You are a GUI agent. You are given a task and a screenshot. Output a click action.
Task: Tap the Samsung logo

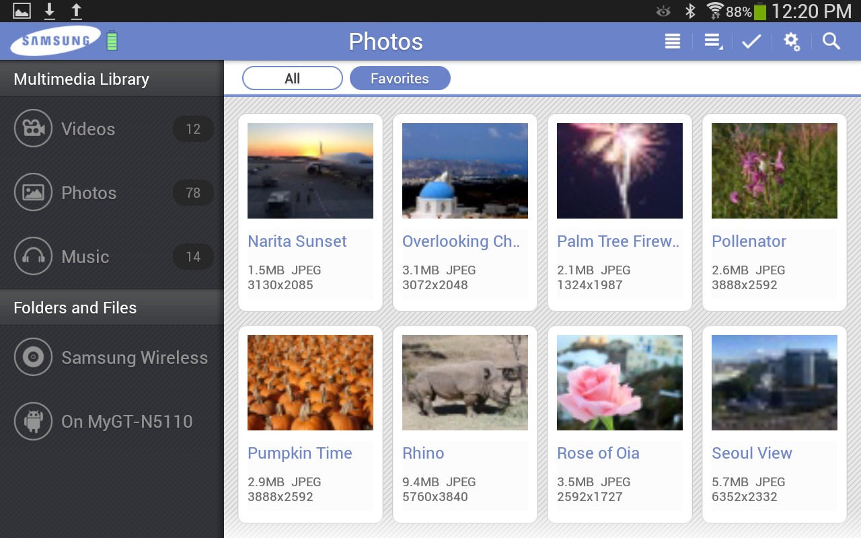pos(56,41)
